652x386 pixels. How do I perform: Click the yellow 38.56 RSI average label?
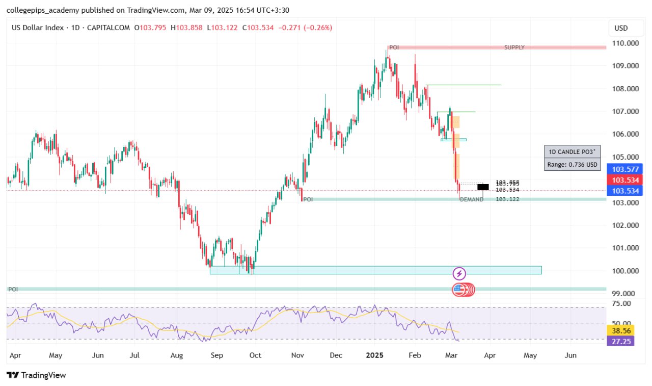click(x=620, y=330)
